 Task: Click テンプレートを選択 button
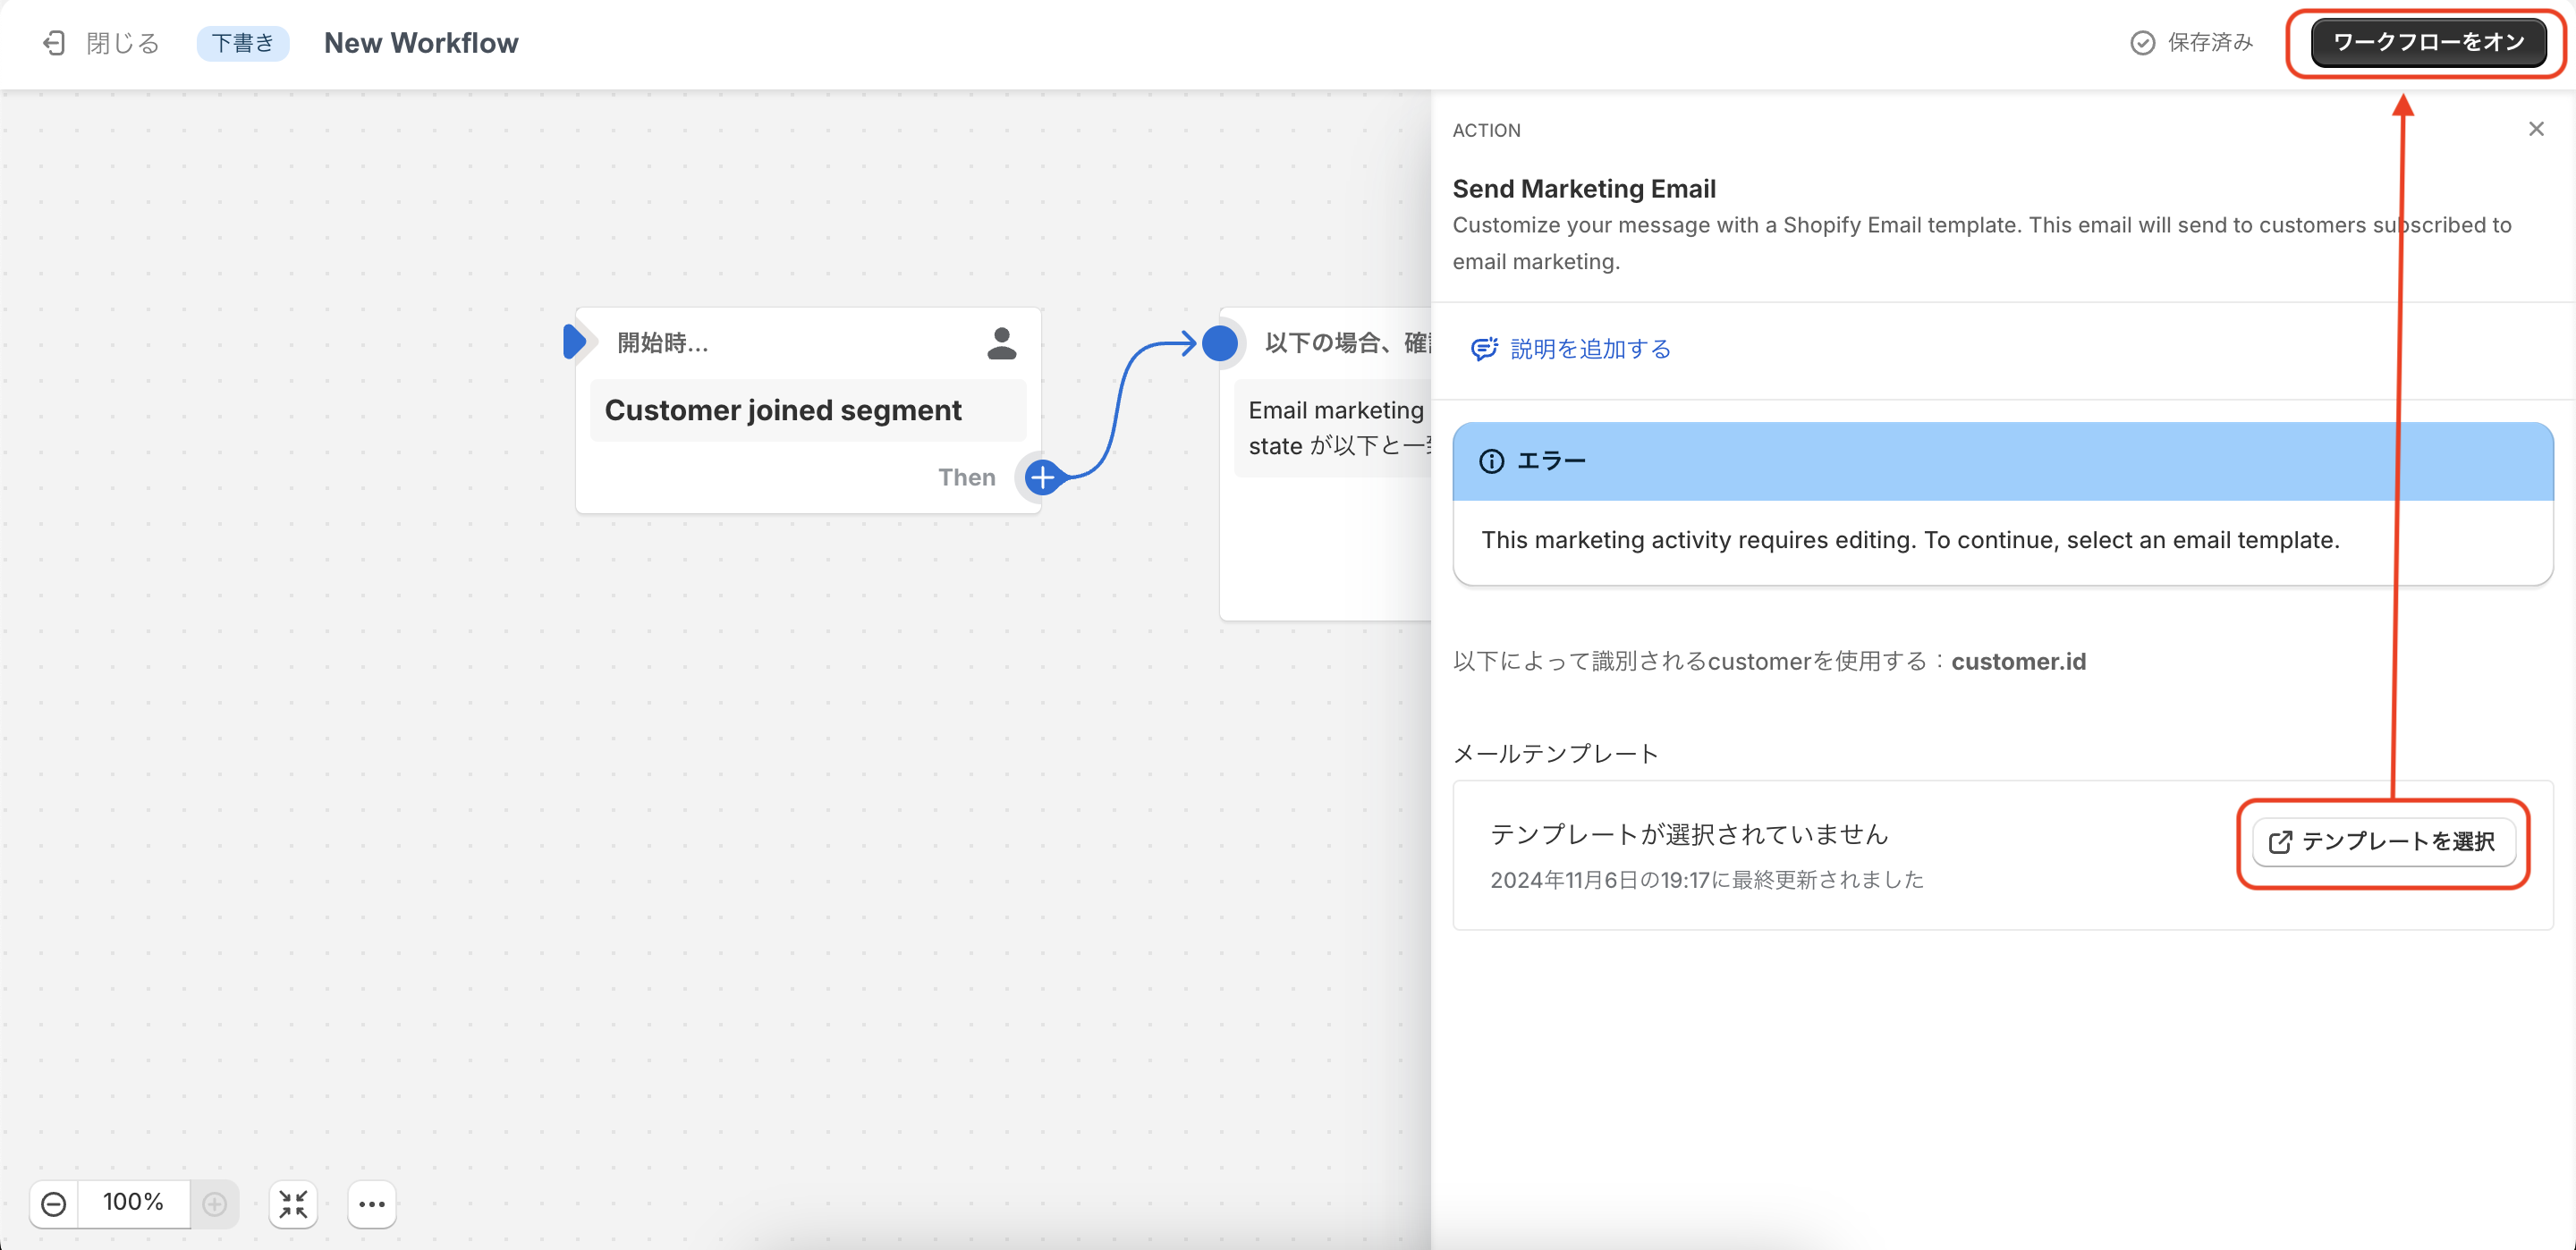click(x=2383, y=841)
